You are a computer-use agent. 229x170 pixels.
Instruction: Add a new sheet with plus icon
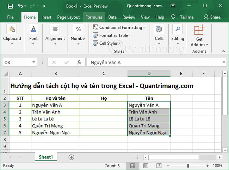click(x=71, y=157)
